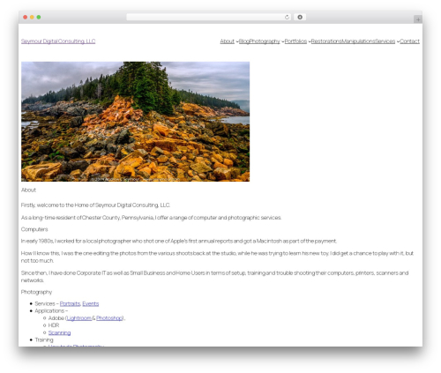Expand the Services submenu chevron
The height and width of the screenshot is (373, 441).
coord(398,41)
